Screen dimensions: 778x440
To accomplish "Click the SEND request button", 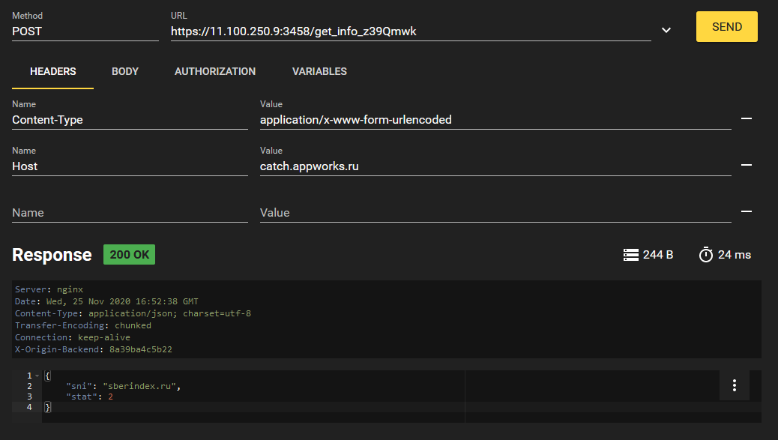I will [726, 27].
